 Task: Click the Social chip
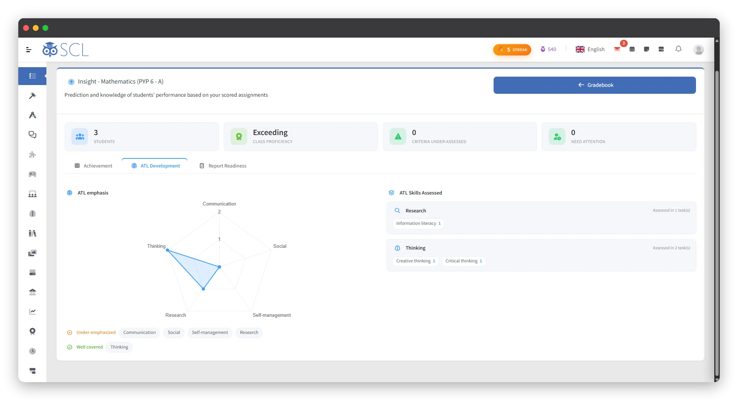(x=174, y=332)
